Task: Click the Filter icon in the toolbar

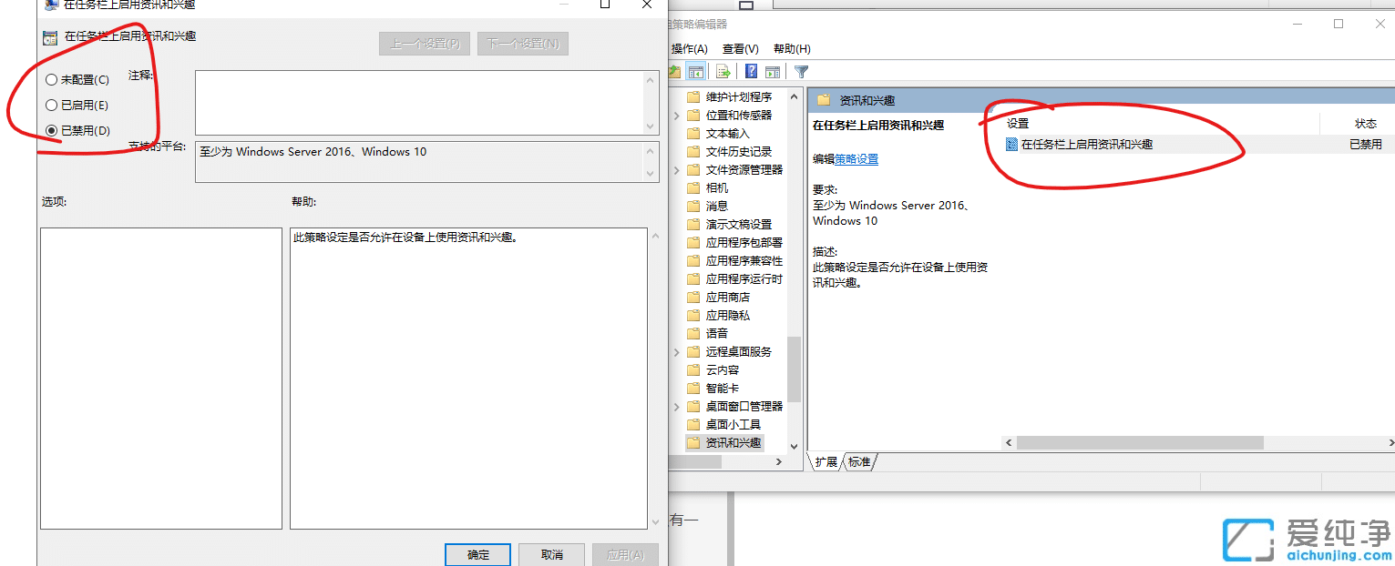Action: point(800,71)
